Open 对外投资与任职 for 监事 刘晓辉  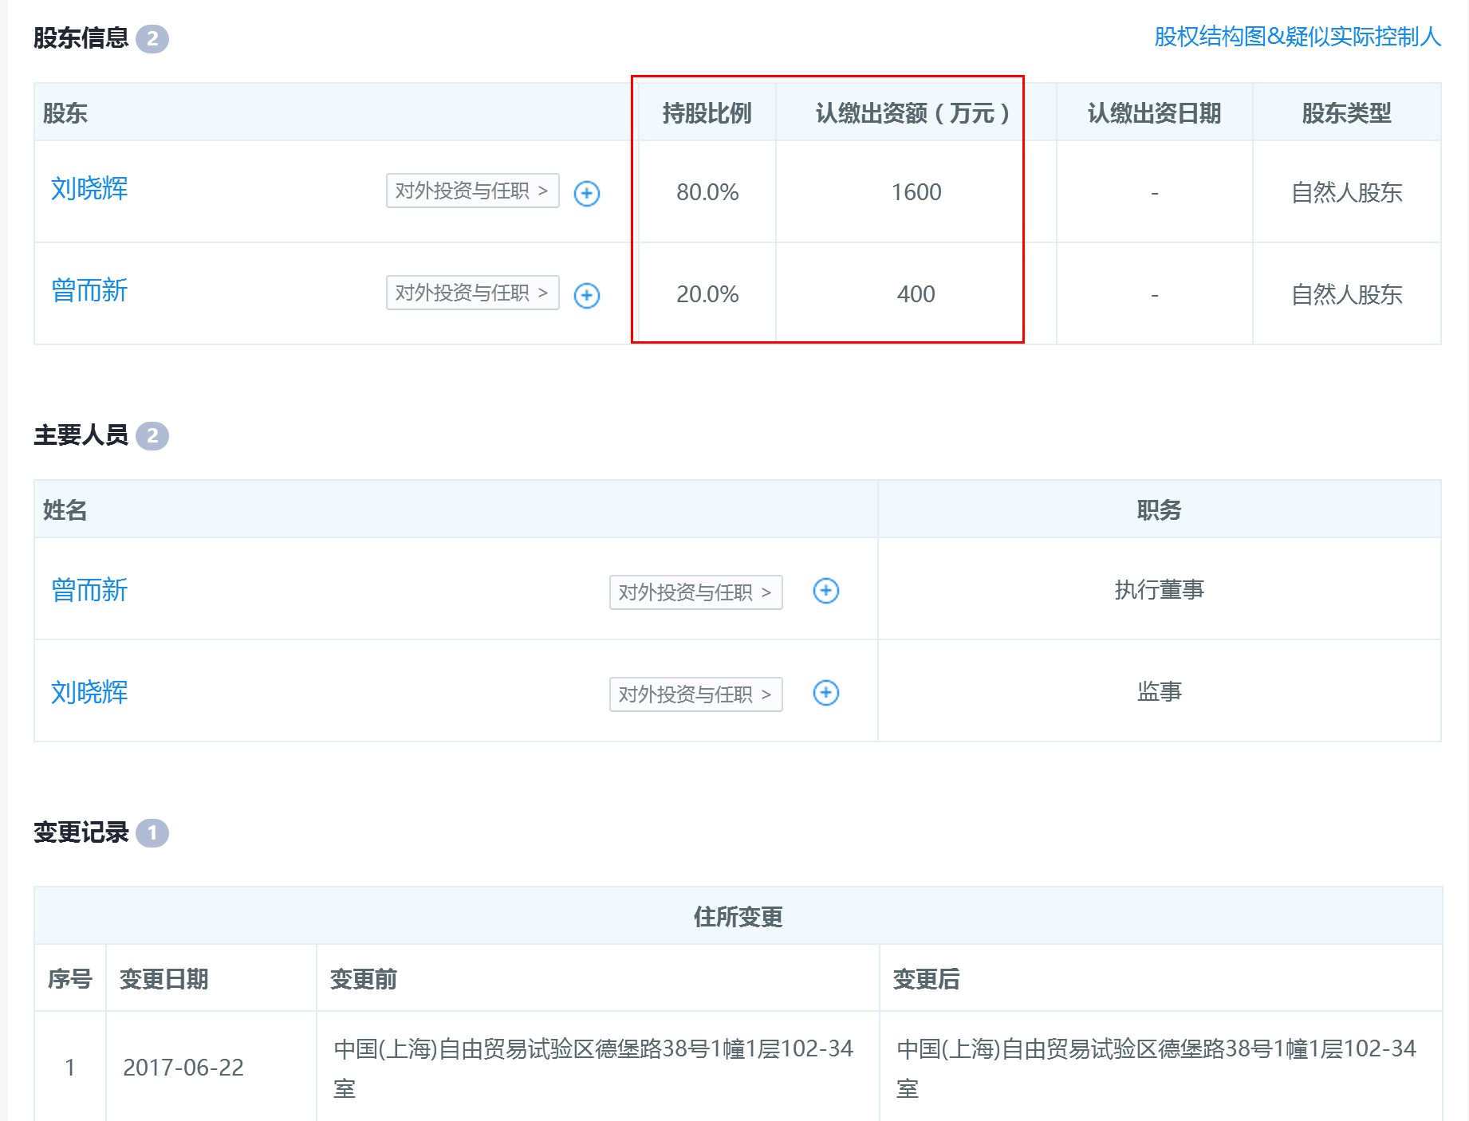click(695, 694)
